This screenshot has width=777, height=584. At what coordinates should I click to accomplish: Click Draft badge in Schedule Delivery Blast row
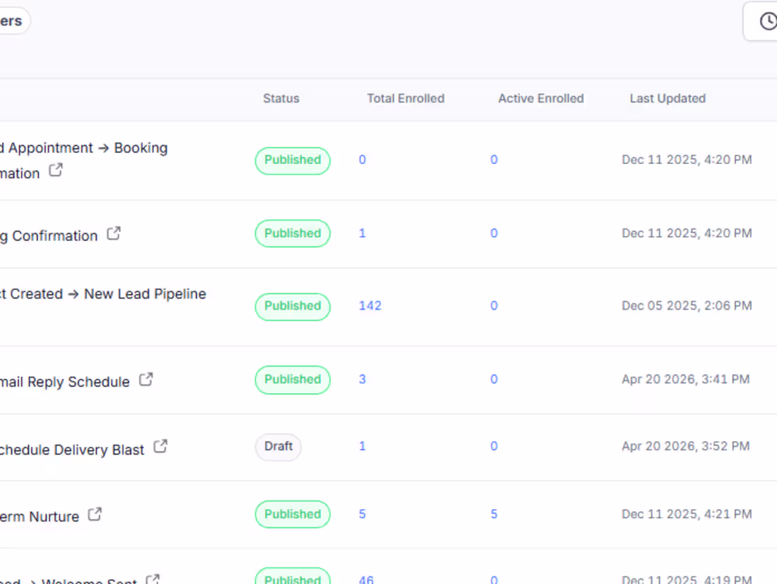pyautogui.click(x=278, y=447)
